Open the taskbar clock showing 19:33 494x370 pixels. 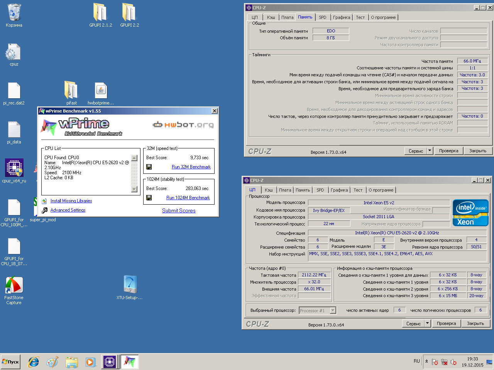pyautogui.click(x=472, y=362)
